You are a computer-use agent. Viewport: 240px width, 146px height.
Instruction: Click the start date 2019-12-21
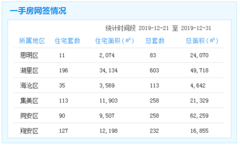coord(154,28)
